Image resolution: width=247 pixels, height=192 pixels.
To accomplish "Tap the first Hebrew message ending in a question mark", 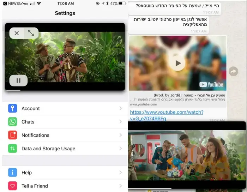I will 175,9.
